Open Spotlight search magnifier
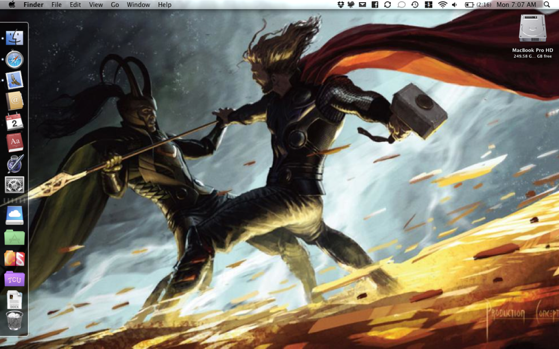 pyautogui.click(x=547, y=4)
